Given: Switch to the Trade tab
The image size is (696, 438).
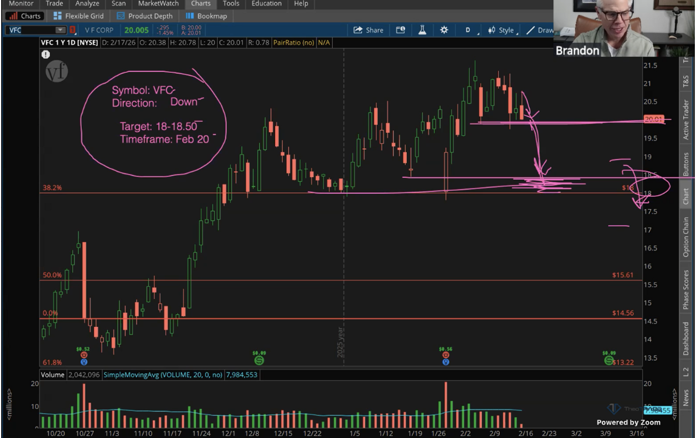Looking at the screenshot, I should tap(54, 3).
